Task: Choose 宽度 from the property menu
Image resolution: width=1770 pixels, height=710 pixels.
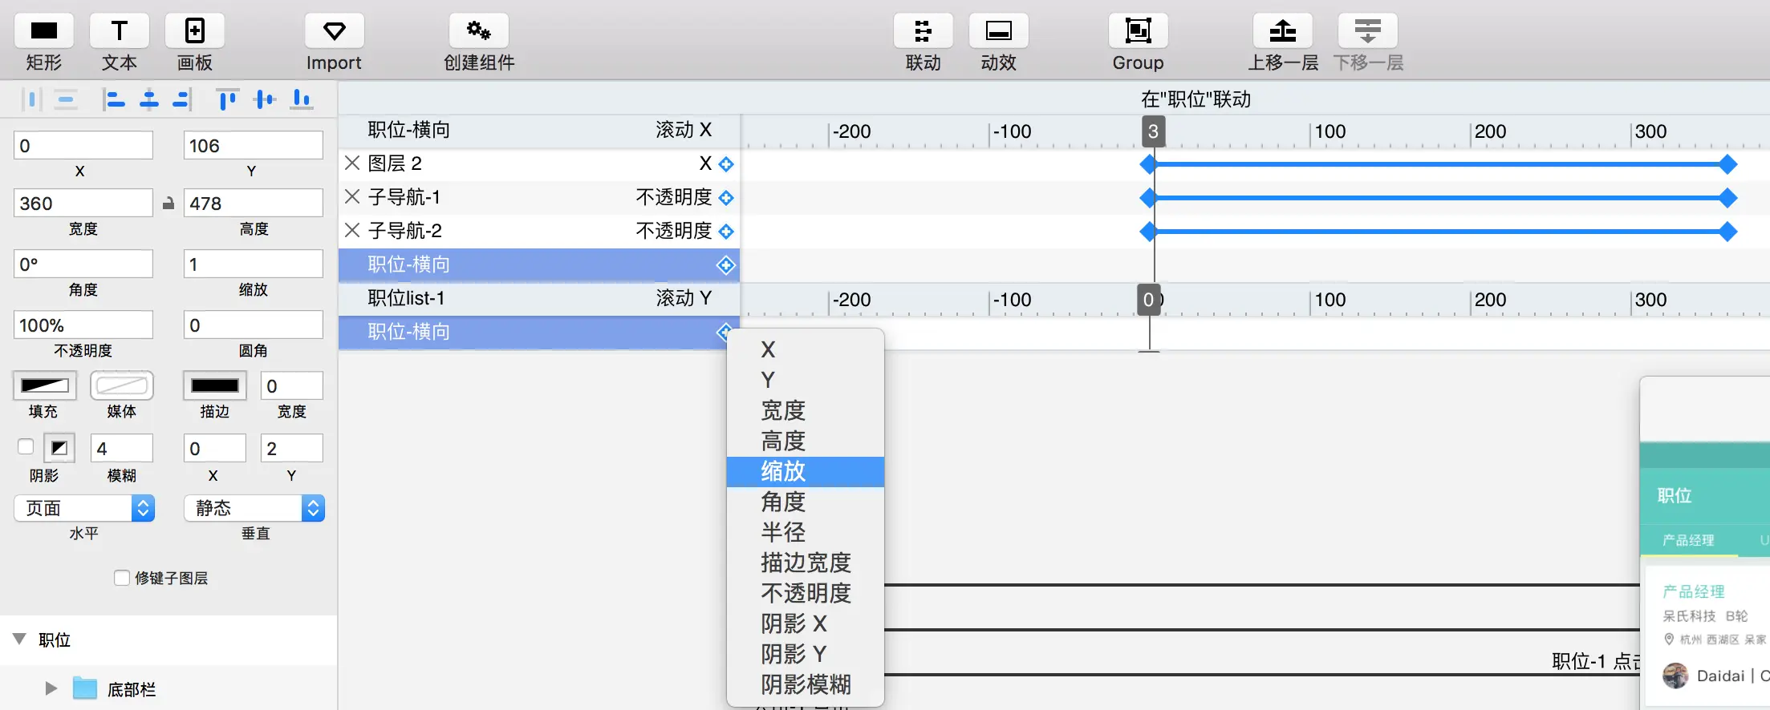Action: click(806, 410)
